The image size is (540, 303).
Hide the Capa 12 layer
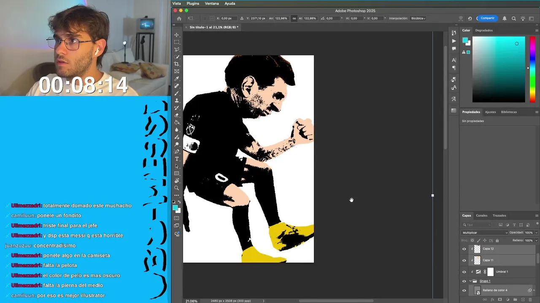pos(464,249)
